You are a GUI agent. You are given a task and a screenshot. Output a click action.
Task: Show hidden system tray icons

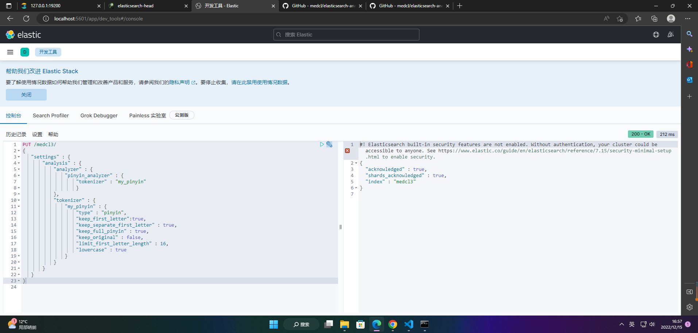621,324
